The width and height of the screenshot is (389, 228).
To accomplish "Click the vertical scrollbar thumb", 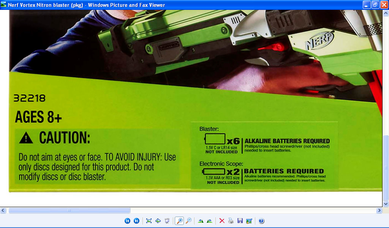I will point(386,168).
